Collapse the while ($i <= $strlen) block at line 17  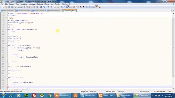7,45
